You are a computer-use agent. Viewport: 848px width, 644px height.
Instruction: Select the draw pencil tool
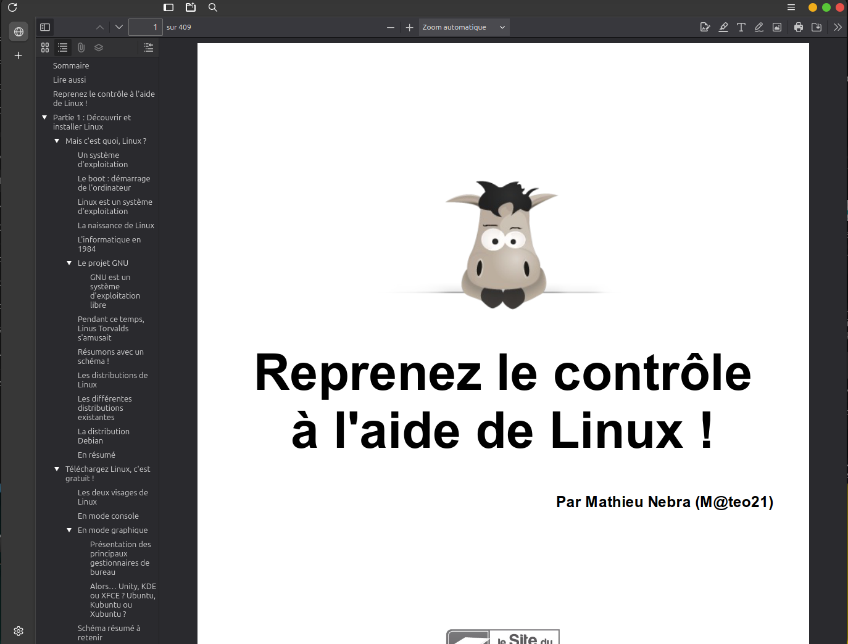point(759,27)
